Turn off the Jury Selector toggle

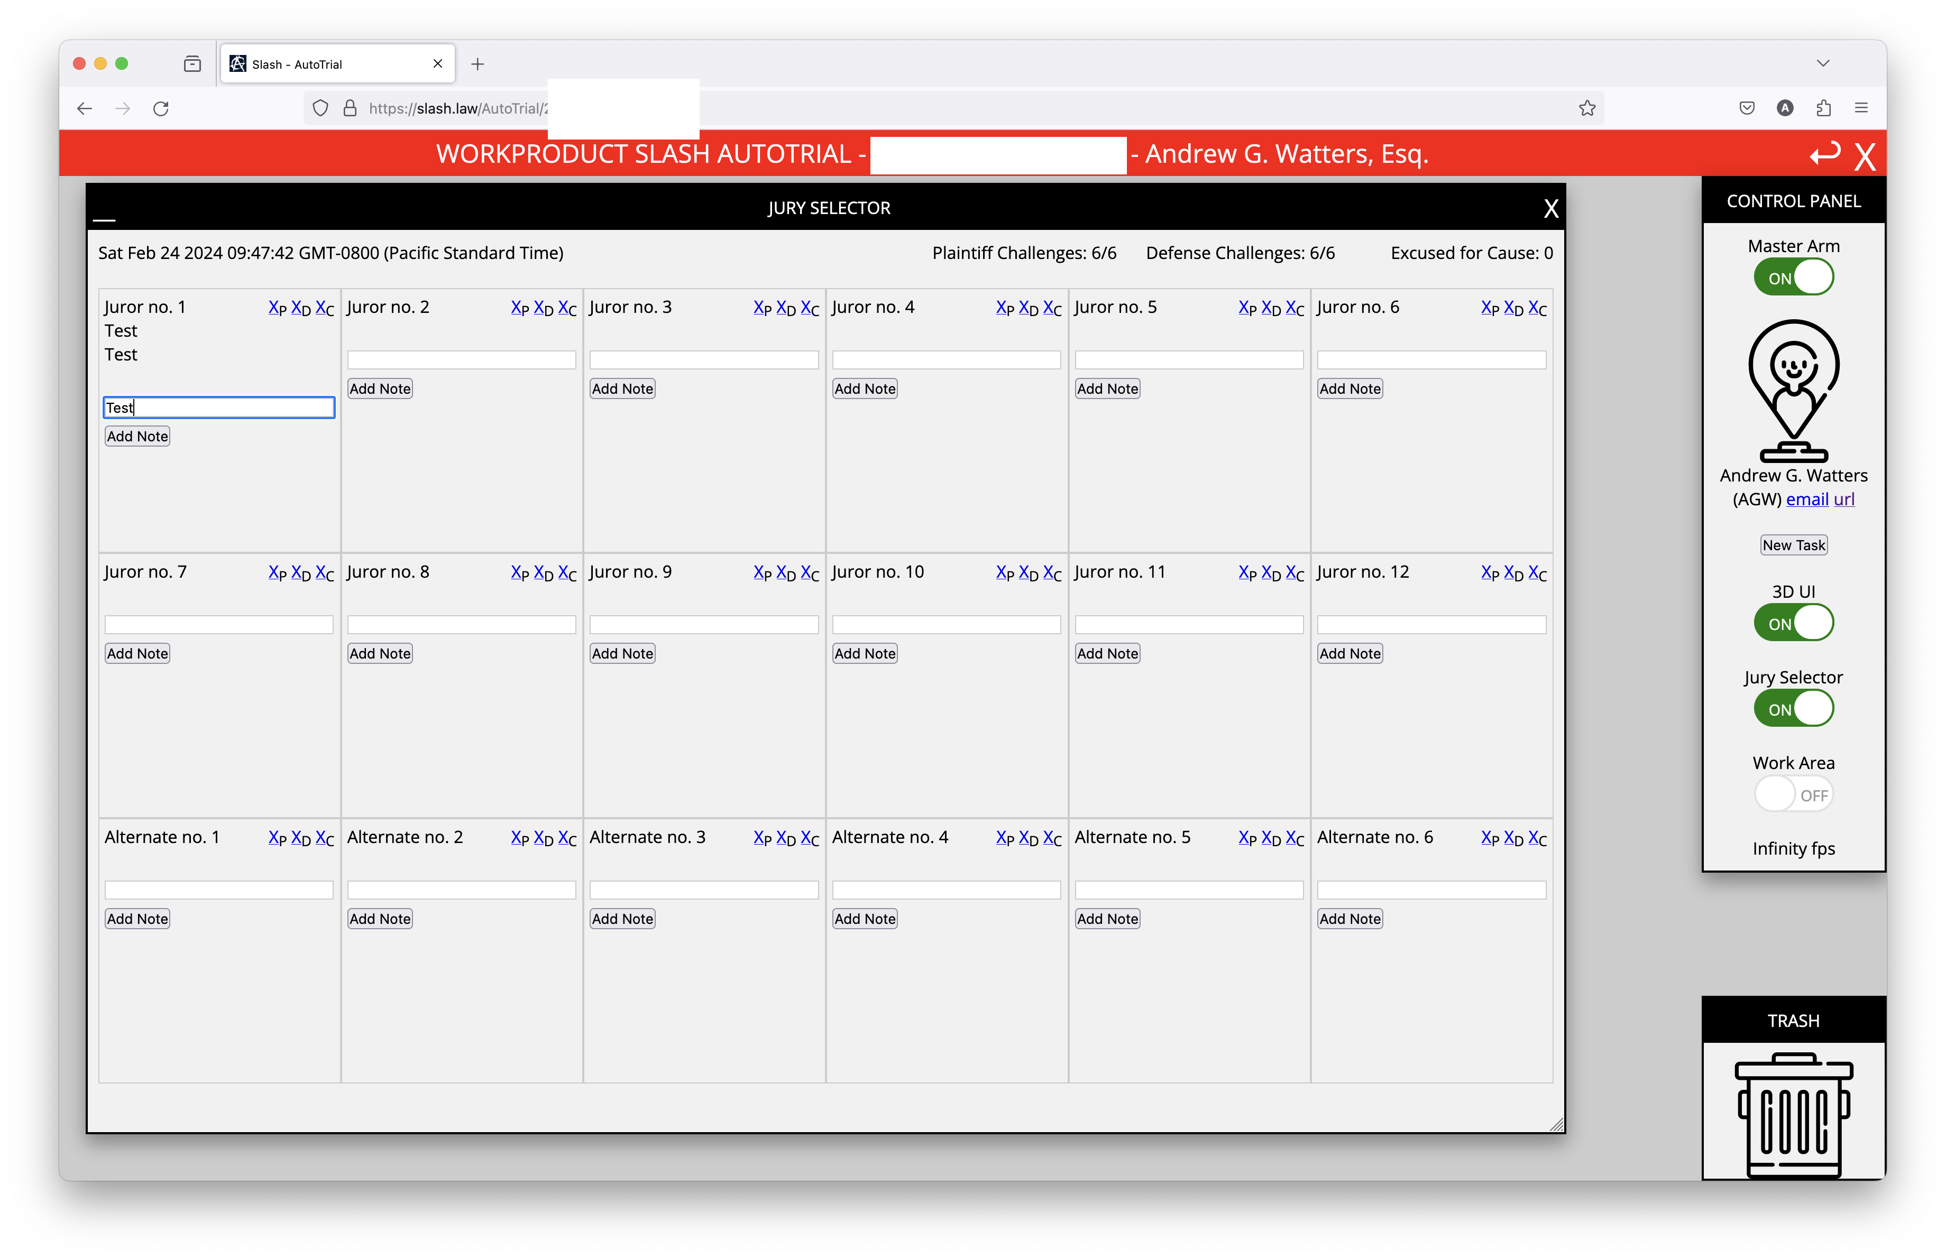click(1793, 708)
